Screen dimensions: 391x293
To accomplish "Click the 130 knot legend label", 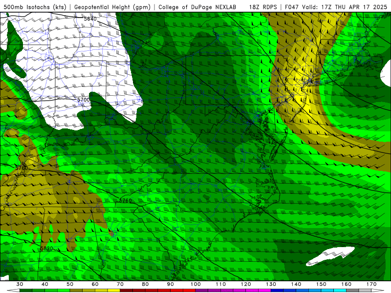I will pos(271,284).
